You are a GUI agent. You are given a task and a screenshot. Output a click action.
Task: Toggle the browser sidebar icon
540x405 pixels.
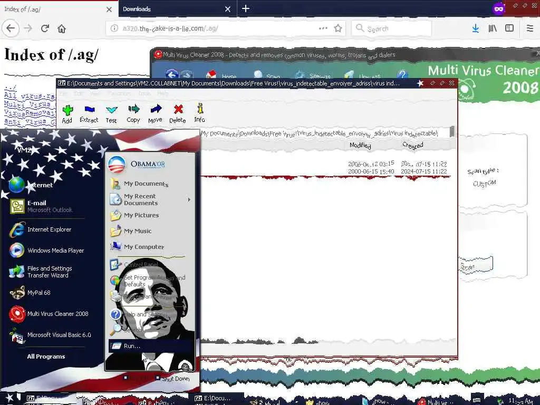pyautogui.click(x=509, y=28)
